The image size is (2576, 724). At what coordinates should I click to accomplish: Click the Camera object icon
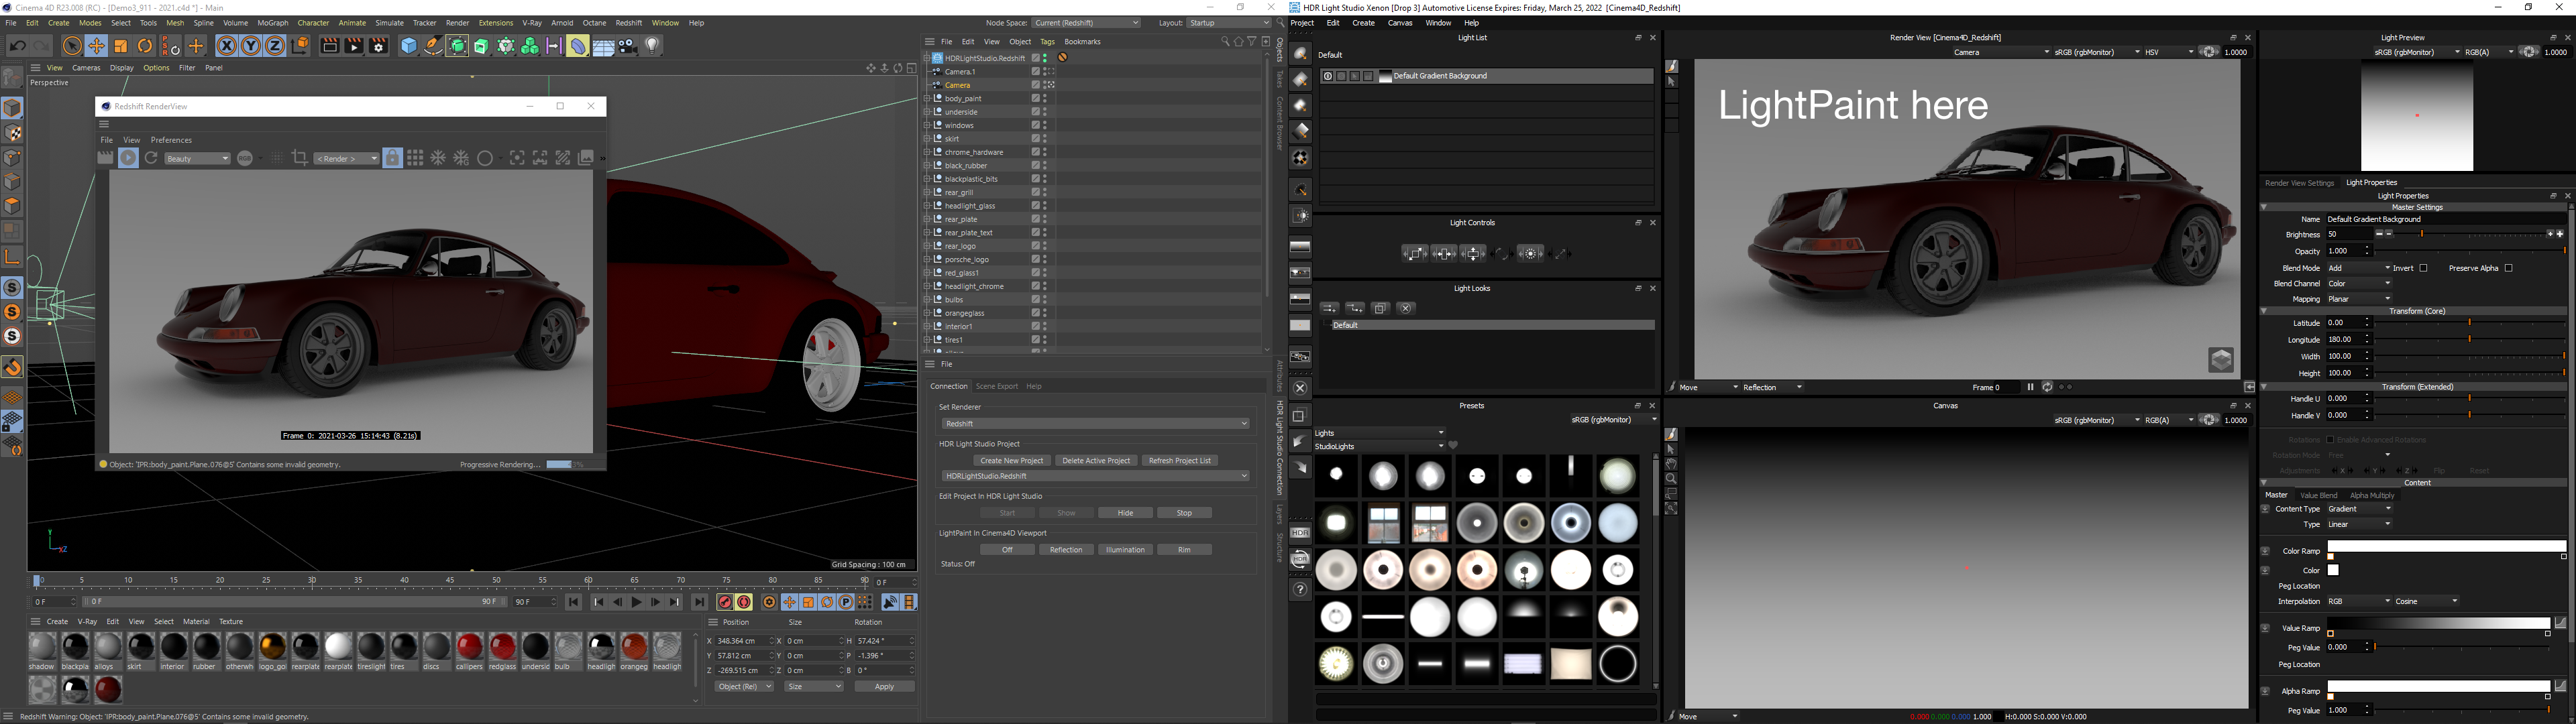coord(628,46)
